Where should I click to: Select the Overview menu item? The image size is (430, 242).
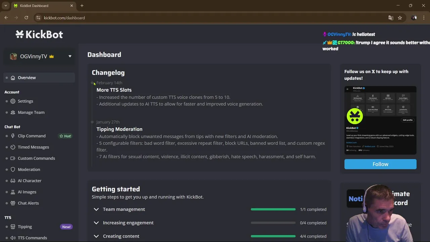click(x=39, y=78)
